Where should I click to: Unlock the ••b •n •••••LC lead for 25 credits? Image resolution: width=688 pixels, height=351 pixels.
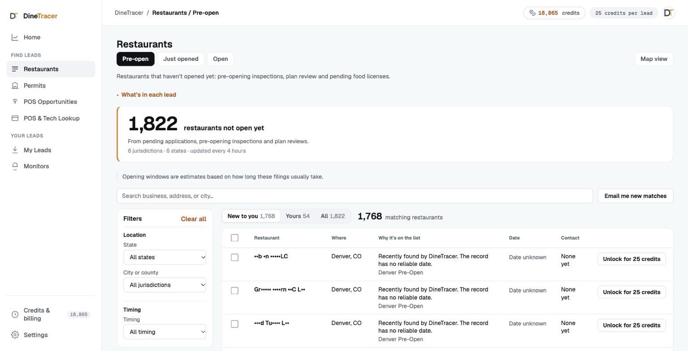coord(631,259)
